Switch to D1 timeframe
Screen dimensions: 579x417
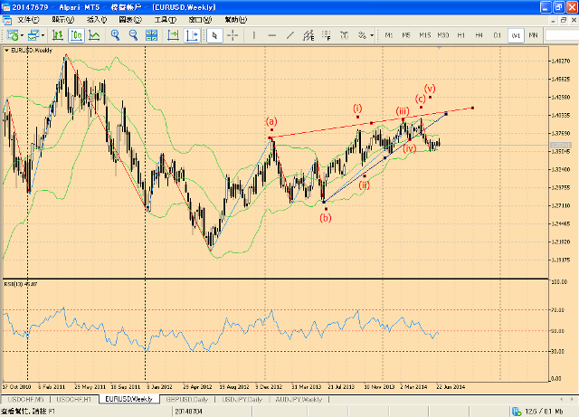coord(497,35)
